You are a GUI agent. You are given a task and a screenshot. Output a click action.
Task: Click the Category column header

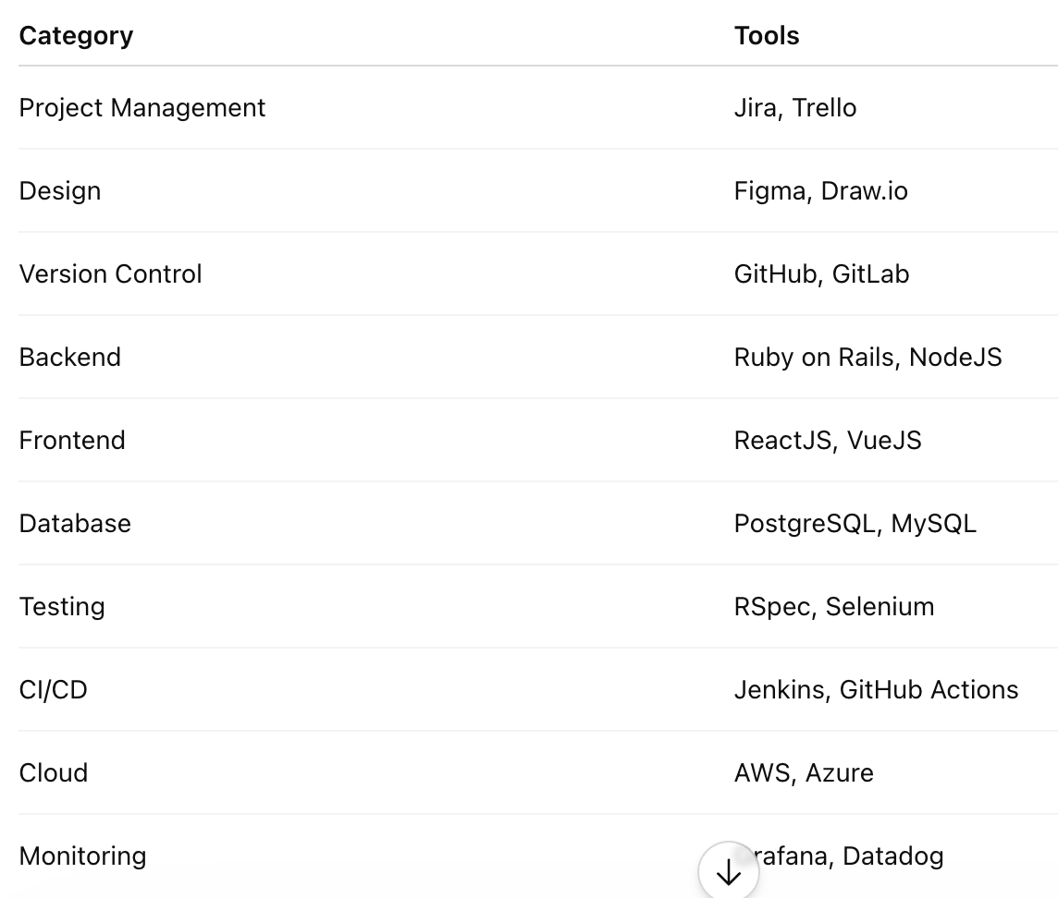coord(76,36)
